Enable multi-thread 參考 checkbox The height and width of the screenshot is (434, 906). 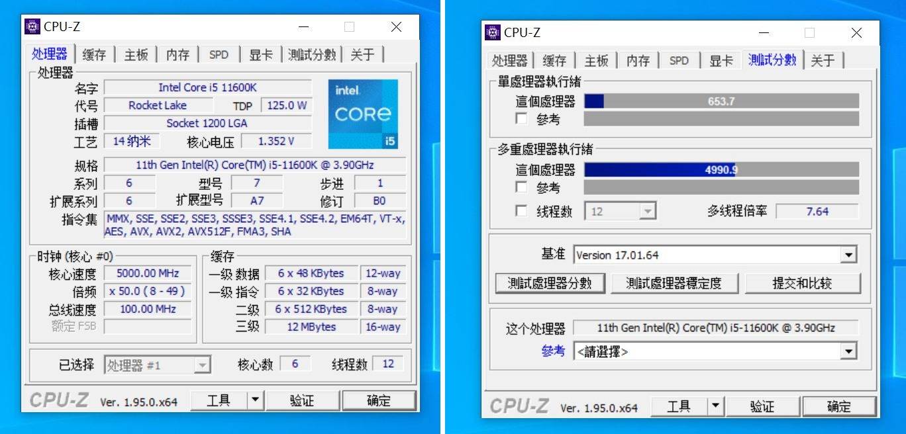(x=522, y=187)
